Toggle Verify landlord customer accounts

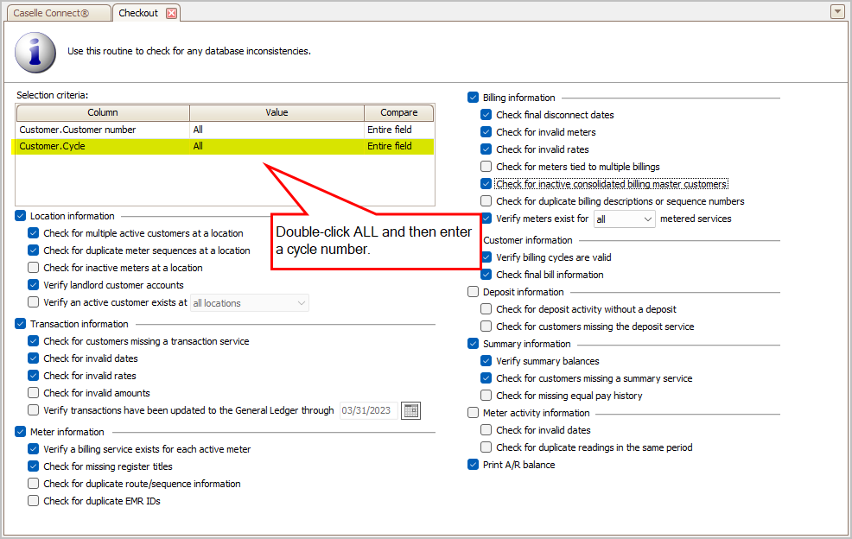click(x=34, y=285)
